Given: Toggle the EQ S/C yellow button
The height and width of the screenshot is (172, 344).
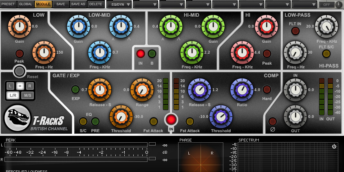Looking at the screenshot, I should (83, 122).
